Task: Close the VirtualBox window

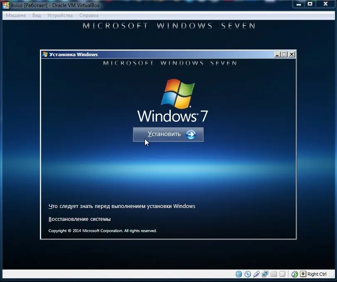Action: click(325, 4)
